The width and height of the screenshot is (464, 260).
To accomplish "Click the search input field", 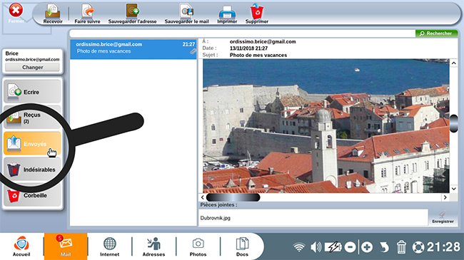I will [243, 33].
